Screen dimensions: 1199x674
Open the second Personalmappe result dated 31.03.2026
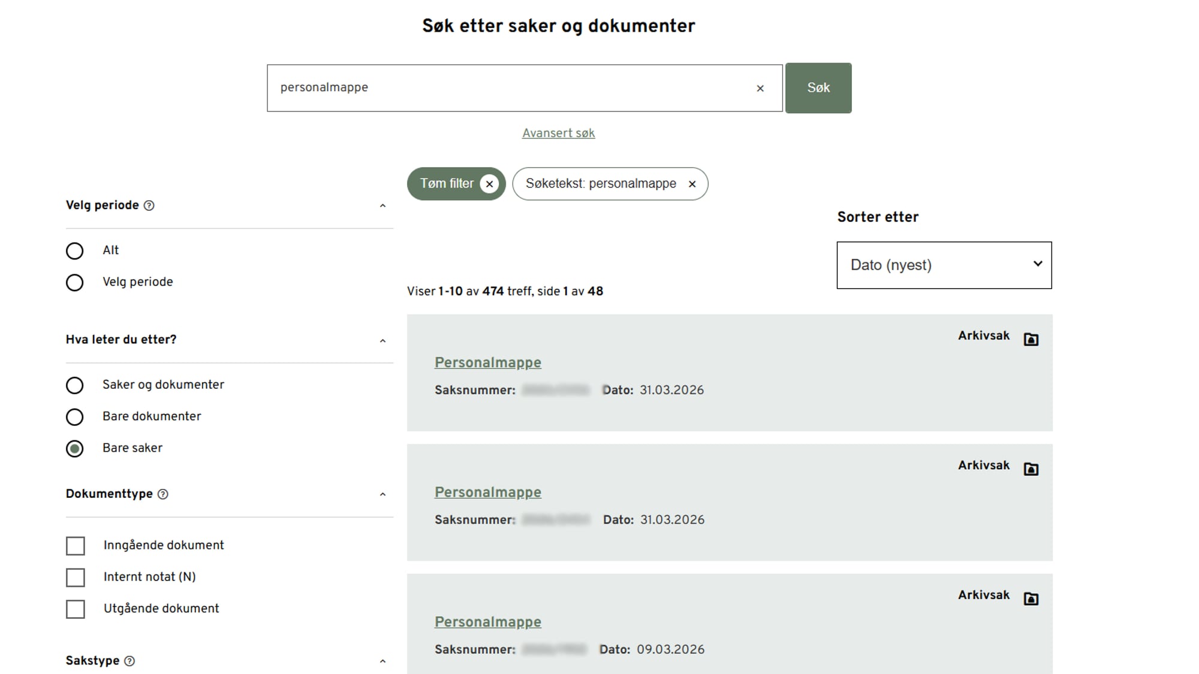tap(488, 492)
